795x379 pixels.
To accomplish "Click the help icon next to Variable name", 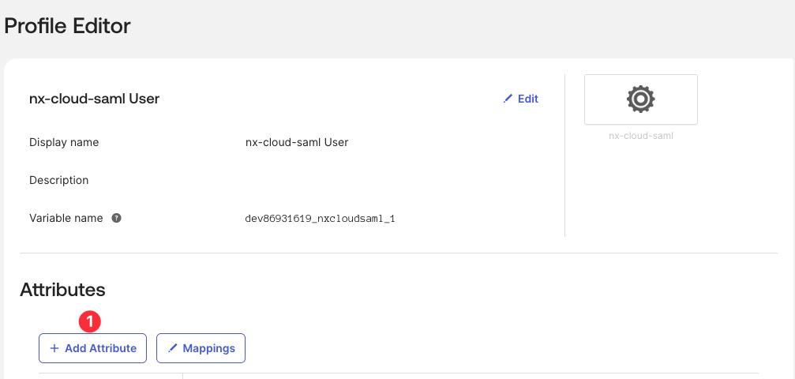I will pyautogui.click(x=116, y=218).
